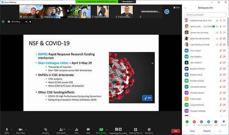The image size is (229, 135).
Task: Click the Participants list scrollbar
Action: tap(228, 32)
